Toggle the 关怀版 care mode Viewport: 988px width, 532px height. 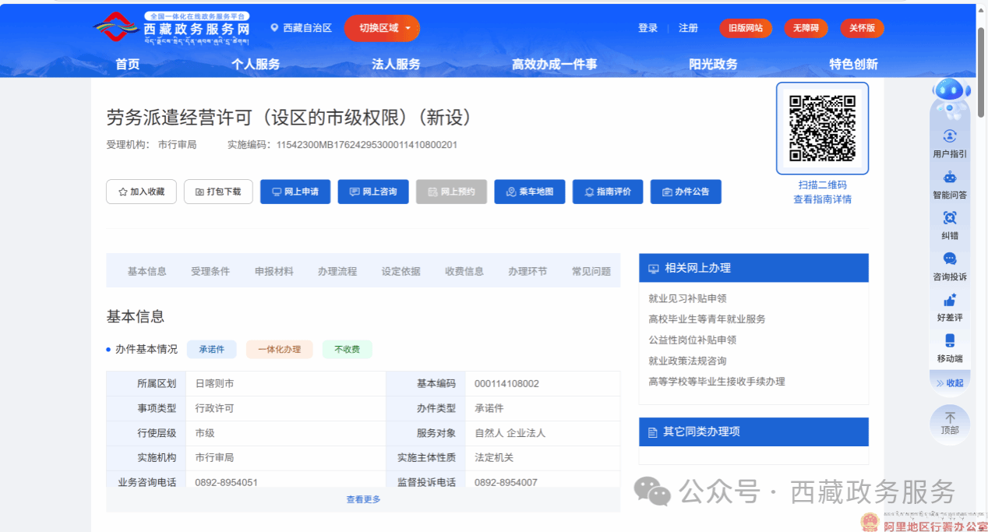[x=862, y=28]
